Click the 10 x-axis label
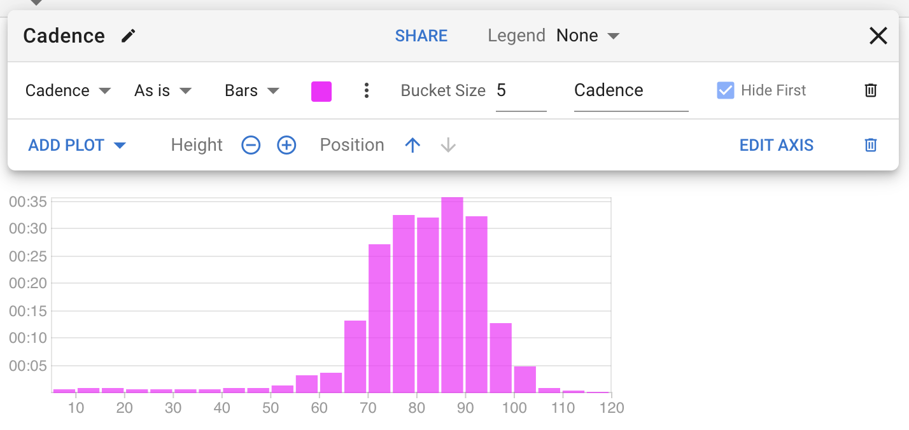Viewport: 909px width, 430px height. pyautogui.click(x=76, y=408)
